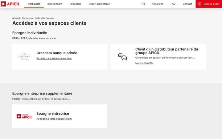Switch to the Indépendant tab
This screenshot has width=222, height=139.
pyautogui.click(x=55, y=4)
